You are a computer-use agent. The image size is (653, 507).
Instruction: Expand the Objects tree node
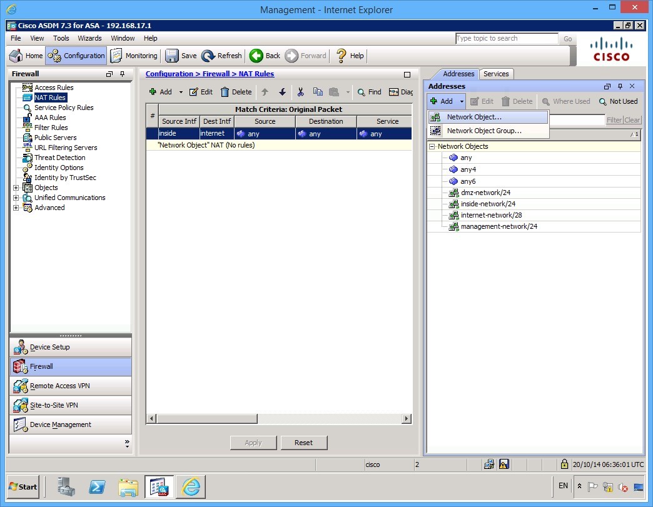[17, 187]
